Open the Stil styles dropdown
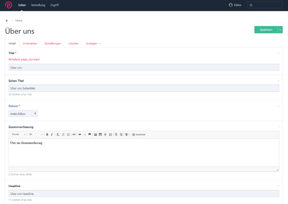 pos(36,135)
